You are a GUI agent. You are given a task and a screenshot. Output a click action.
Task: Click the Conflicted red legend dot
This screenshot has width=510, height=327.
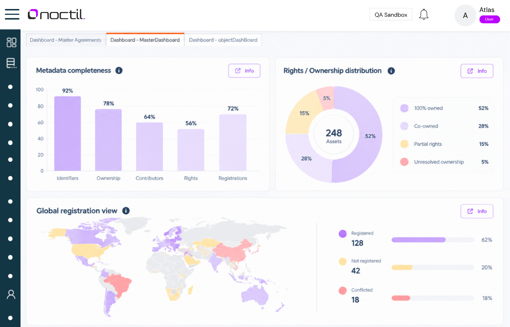pos(342,291)
